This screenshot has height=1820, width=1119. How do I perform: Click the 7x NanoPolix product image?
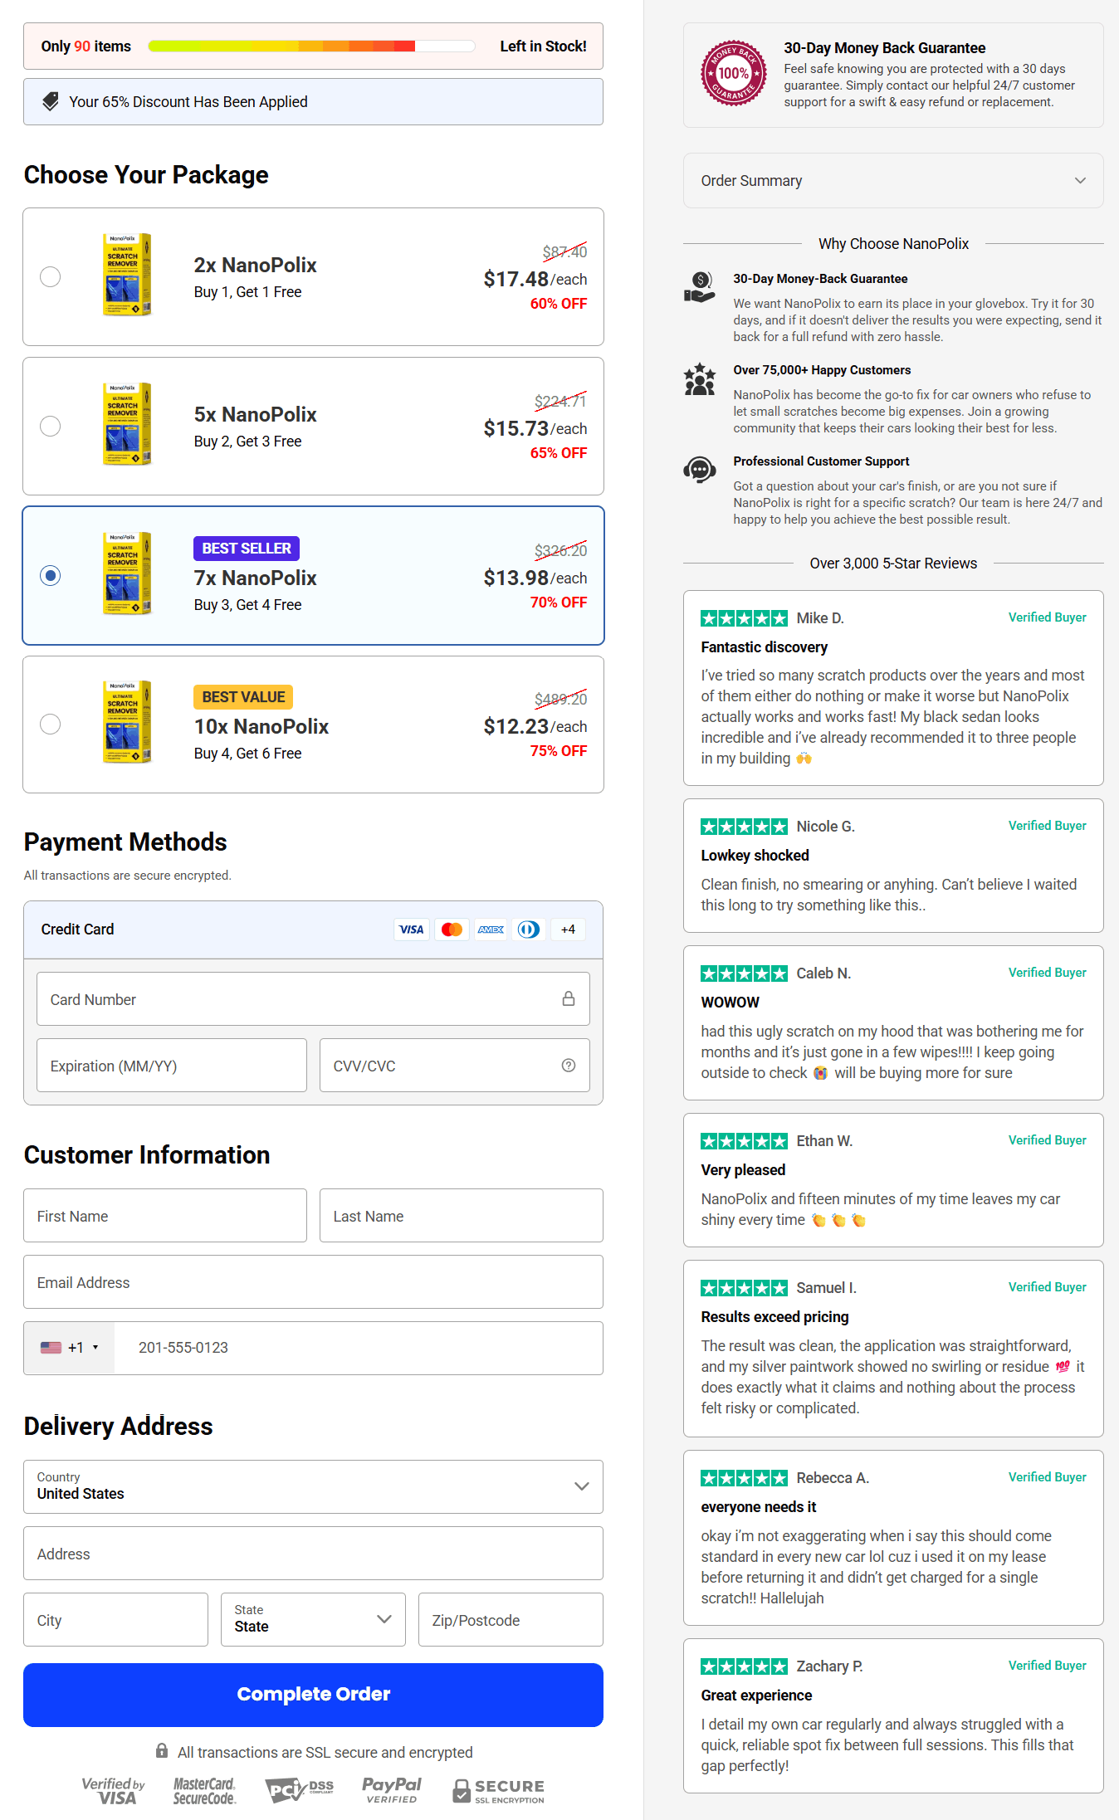coord(127,573)
